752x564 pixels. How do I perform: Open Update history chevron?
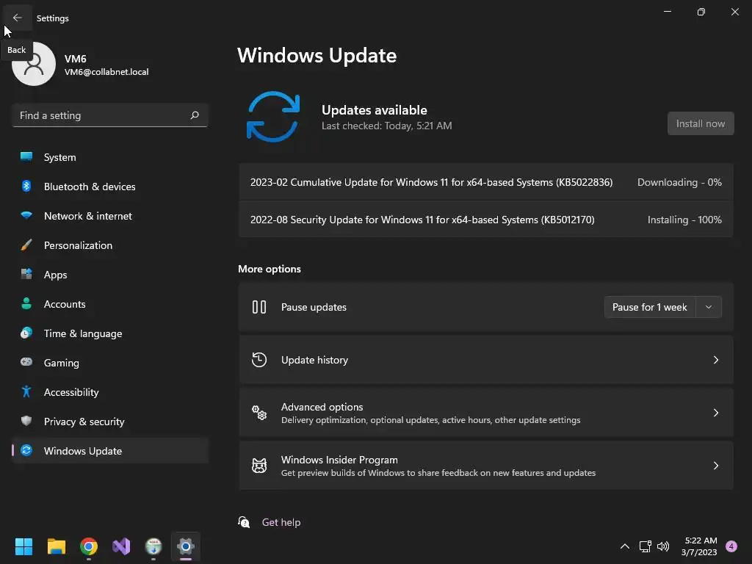715,360
